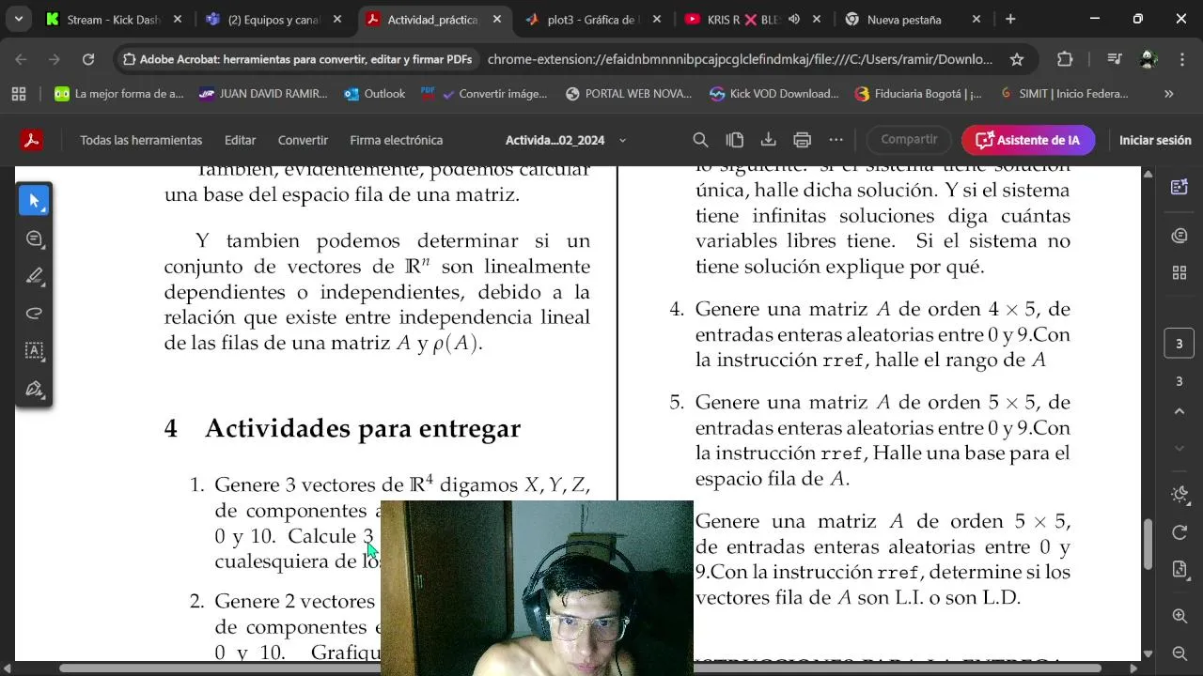Select the arrow selection tool in left toolbar
The image size is (1203, 676).
coord(35,201)
